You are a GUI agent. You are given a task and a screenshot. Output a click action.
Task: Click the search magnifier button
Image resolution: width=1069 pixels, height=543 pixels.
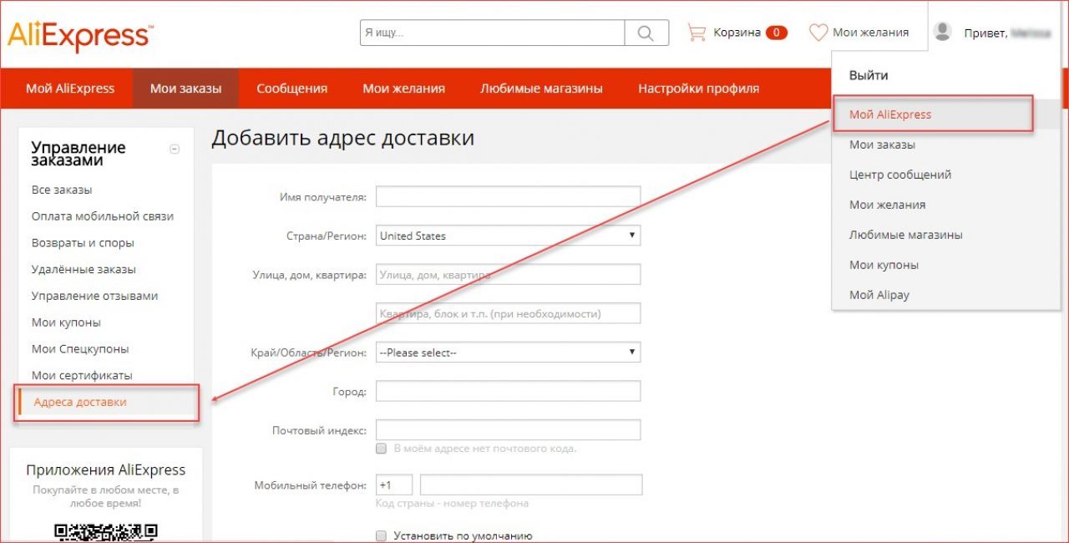click(646, 33)
